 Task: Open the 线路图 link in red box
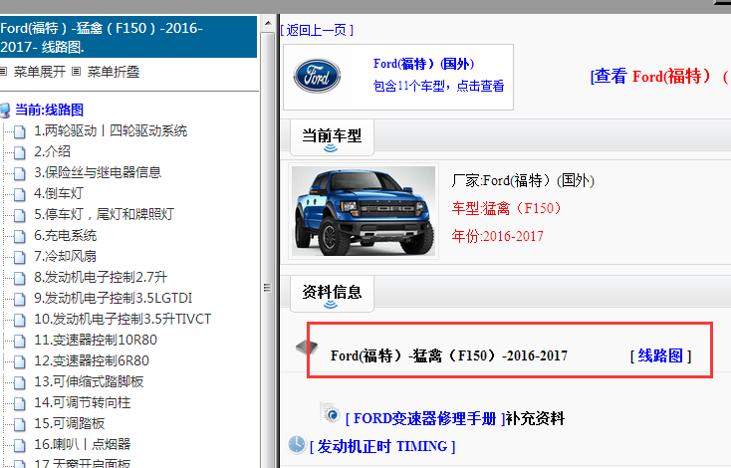pyautogui.click(x=660, y=356)
